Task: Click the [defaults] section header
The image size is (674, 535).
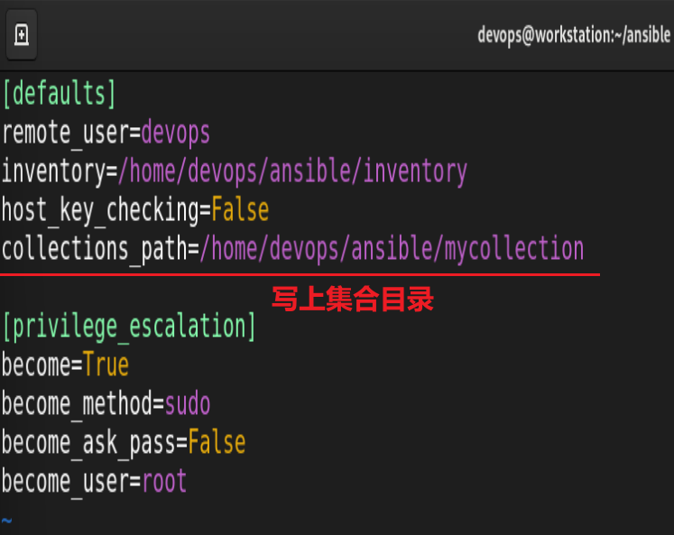Action: click(59, 94)
